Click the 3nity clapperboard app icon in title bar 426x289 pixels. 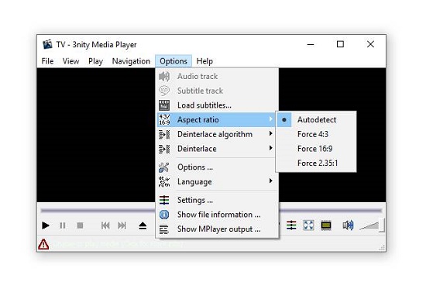pyautogui.click(x=47, y=44)
